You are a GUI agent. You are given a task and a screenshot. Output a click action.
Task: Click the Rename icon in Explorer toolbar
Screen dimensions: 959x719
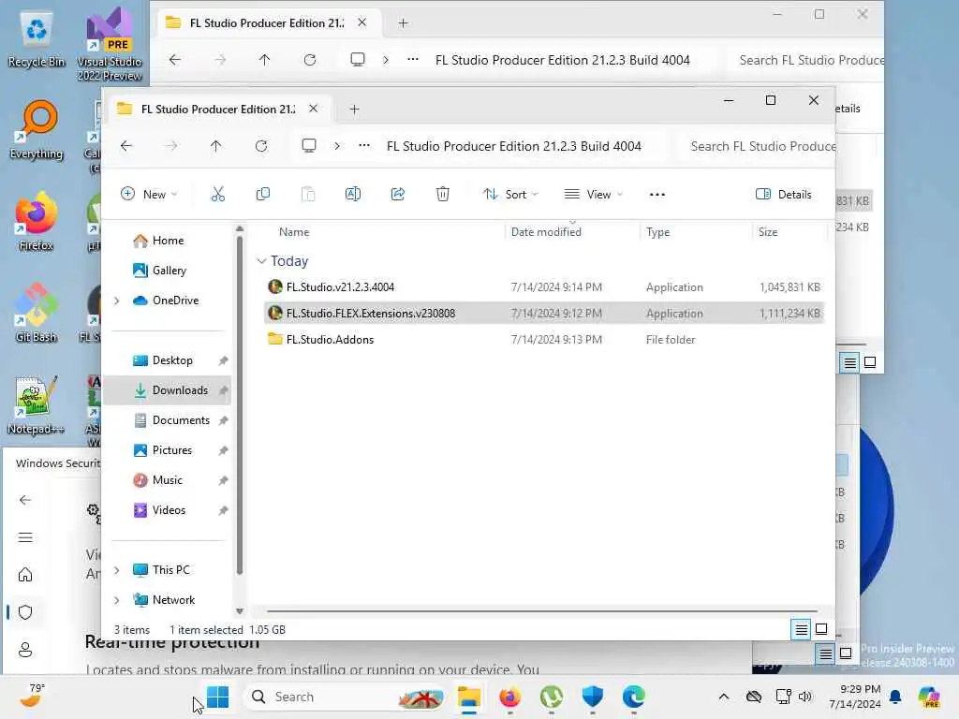[353, 195]
